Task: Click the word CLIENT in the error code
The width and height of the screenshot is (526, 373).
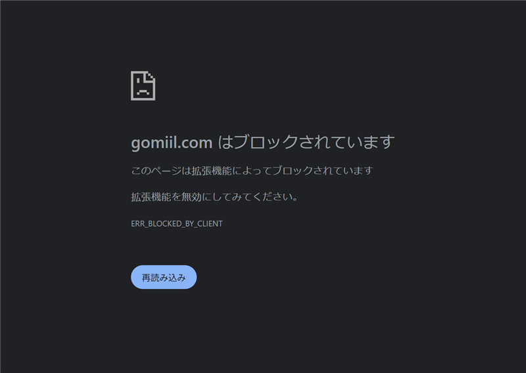Action: [210, 223]
